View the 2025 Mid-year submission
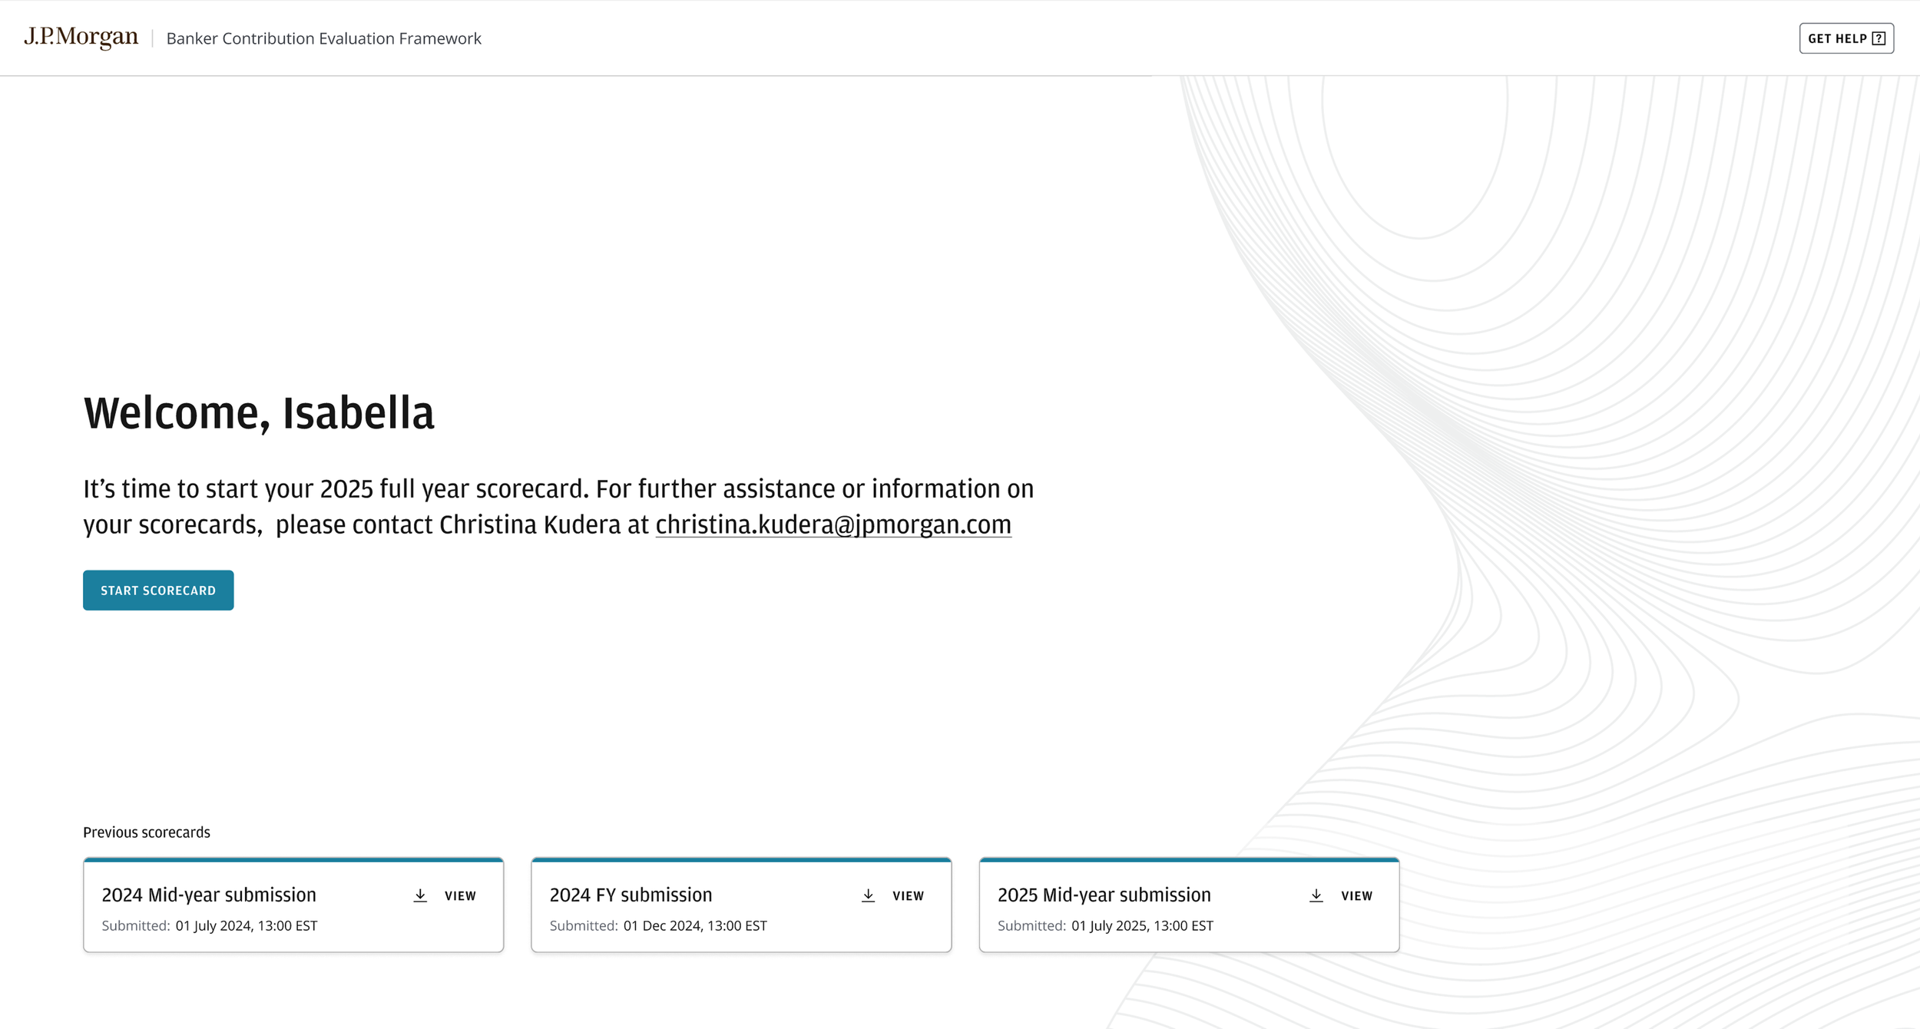Image resolution: width=1920 pixels, height=1029 pixels. point(1356,896)
